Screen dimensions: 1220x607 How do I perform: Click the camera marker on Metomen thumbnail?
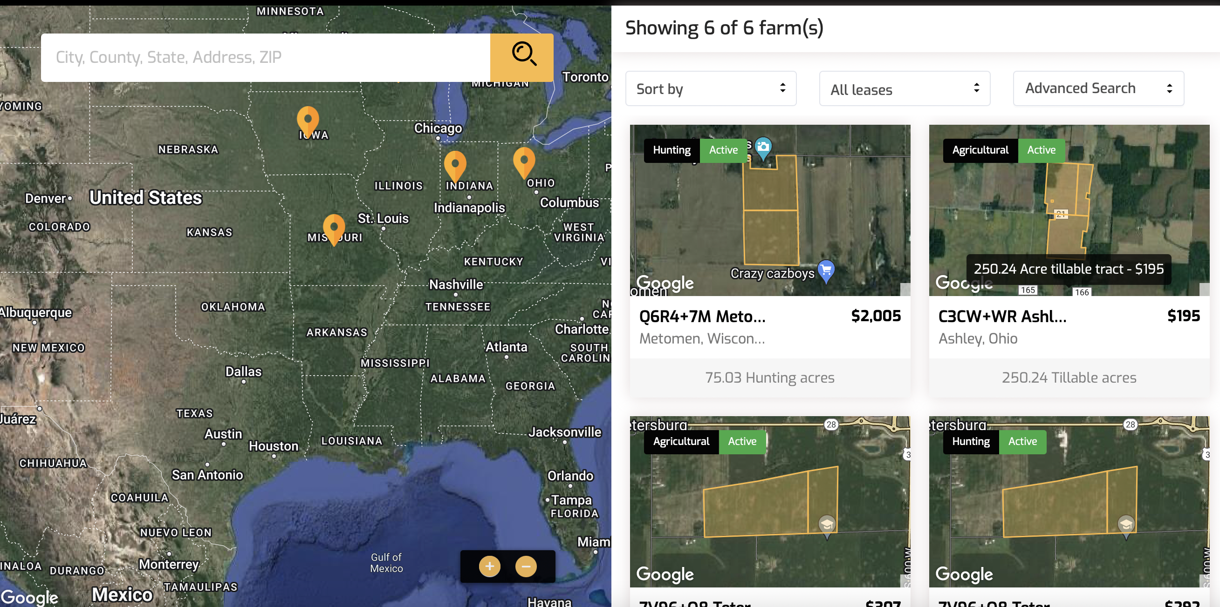tap(762, 147)
